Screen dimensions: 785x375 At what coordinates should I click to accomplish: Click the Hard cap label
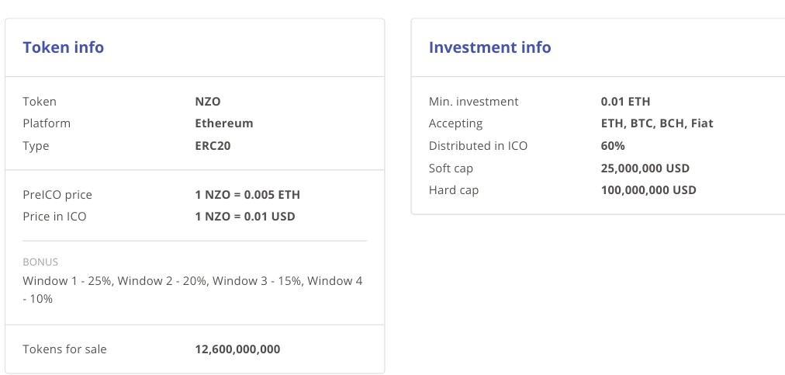tap(454, 190)
